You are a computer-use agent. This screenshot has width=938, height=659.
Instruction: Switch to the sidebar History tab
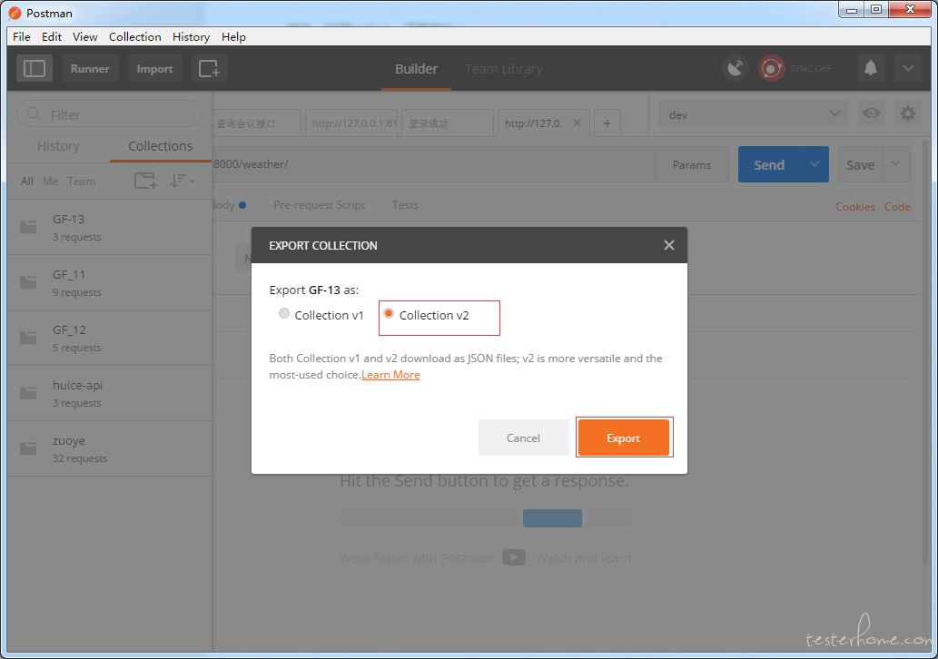(58, 146)
